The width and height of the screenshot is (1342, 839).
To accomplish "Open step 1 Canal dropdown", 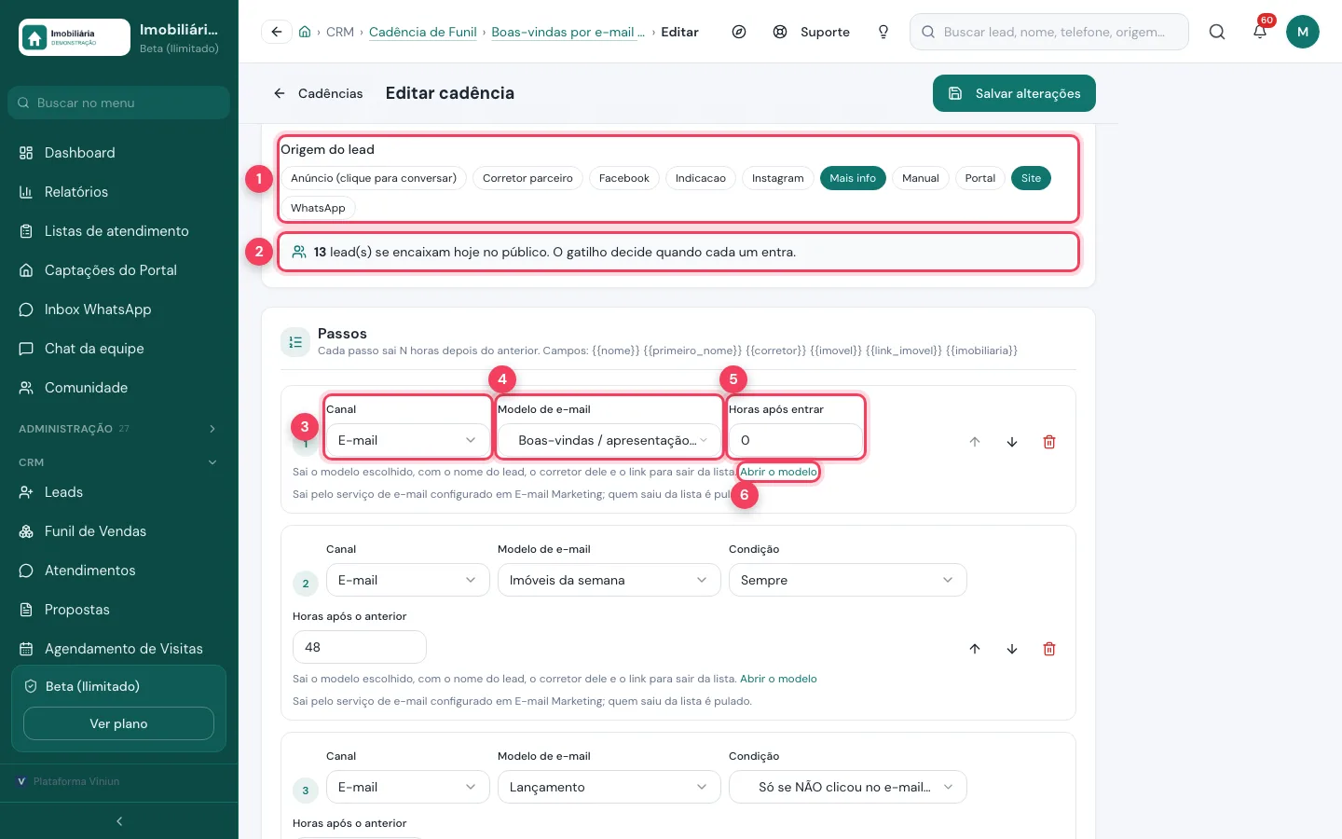I will point(408,440).
